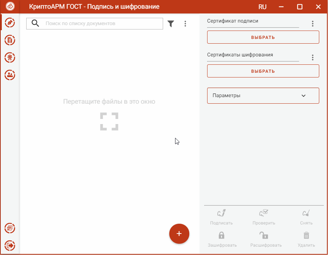Screen dimensions: 328x255
Task: Click the round red plus button
Action: pyautogui.click(x=179, y=234)
